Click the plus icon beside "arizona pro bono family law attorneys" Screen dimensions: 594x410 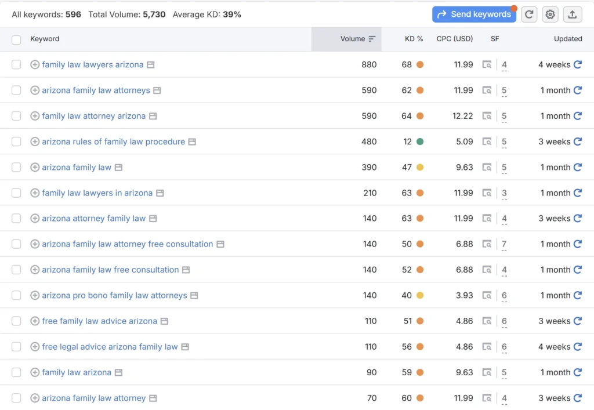[34, 295]
